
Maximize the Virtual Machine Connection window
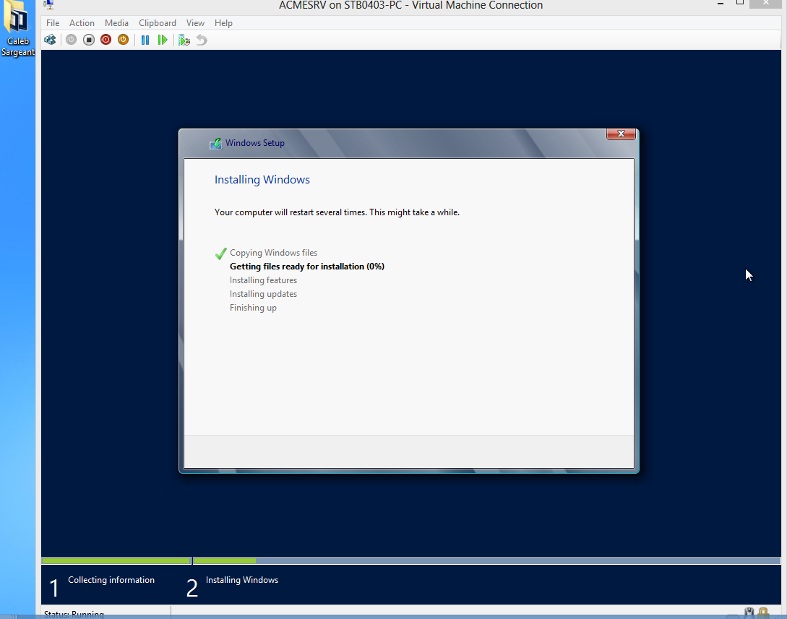click(x=740, y=3)
